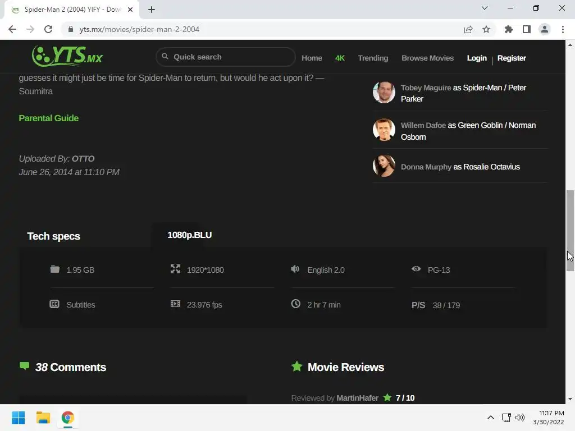The height and width of the screenshot is (431, 575).
Task: Click the Quick search magnifier icon
Action: 165,57
